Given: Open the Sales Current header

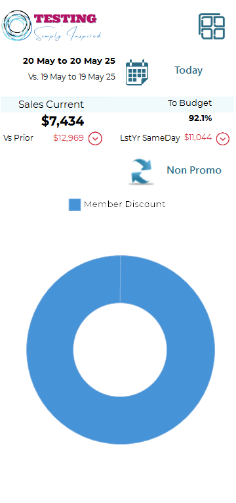Looking at the screenshot, I should [x=51, y=105].
